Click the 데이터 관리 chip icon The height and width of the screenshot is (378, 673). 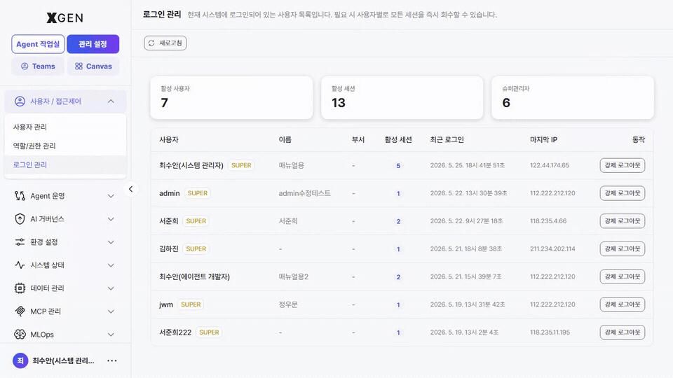point(20,288)
